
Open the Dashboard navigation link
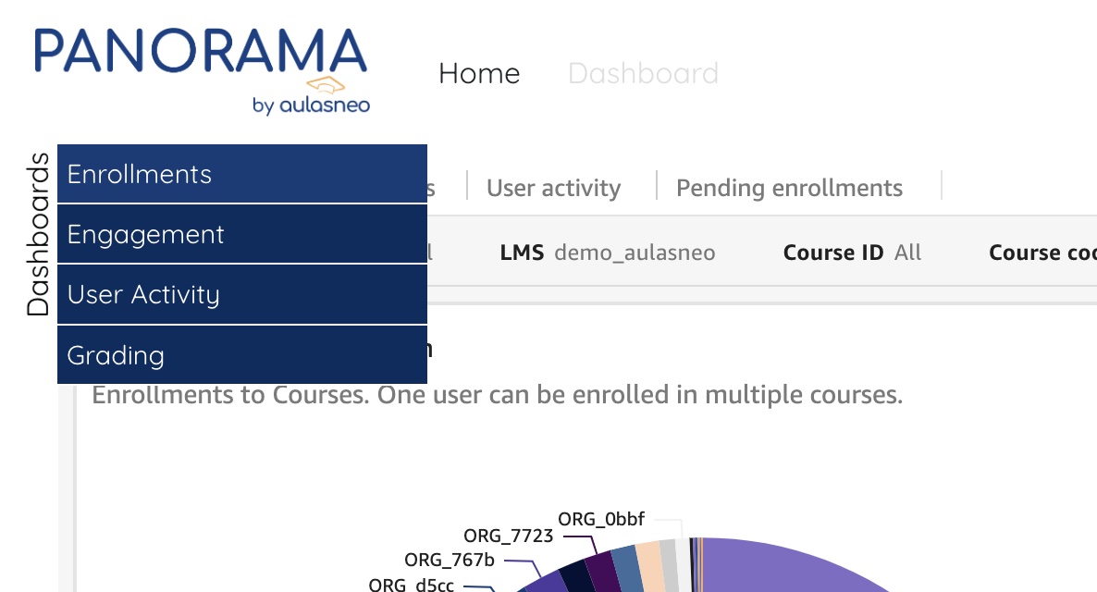pos(643,74)
